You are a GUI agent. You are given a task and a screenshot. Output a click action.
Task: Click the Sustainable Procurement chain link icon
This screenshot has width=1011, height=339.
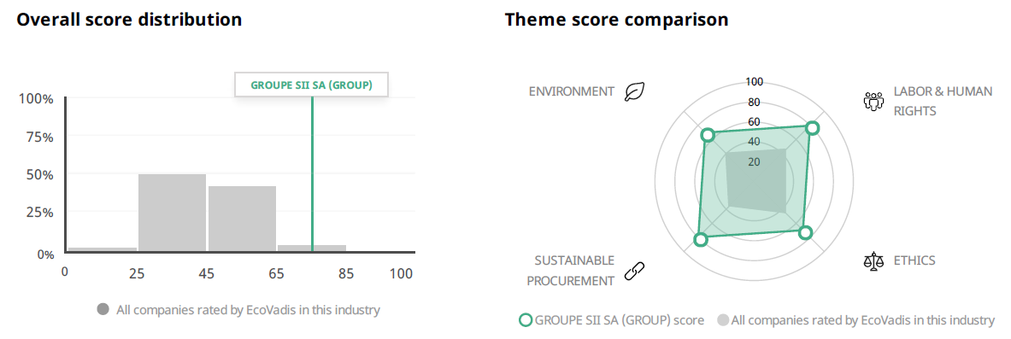coord(634,271)
